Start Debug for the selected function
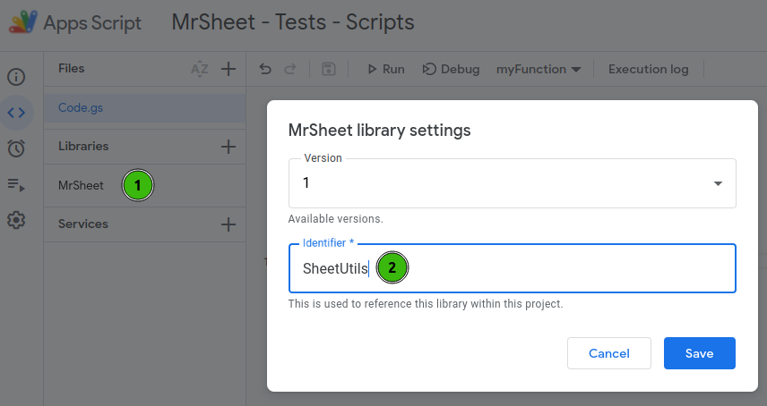767x406 pixels. pos(451,69)
